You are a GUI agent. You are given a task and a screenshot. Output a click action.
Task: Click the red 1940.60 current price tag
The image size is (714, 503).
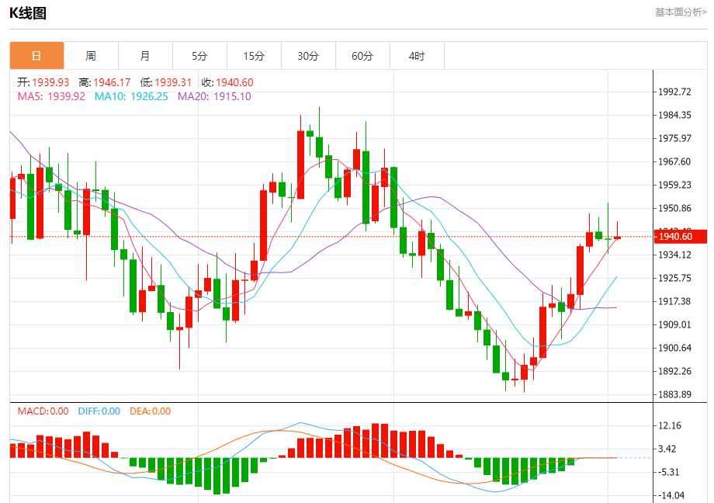681,237
